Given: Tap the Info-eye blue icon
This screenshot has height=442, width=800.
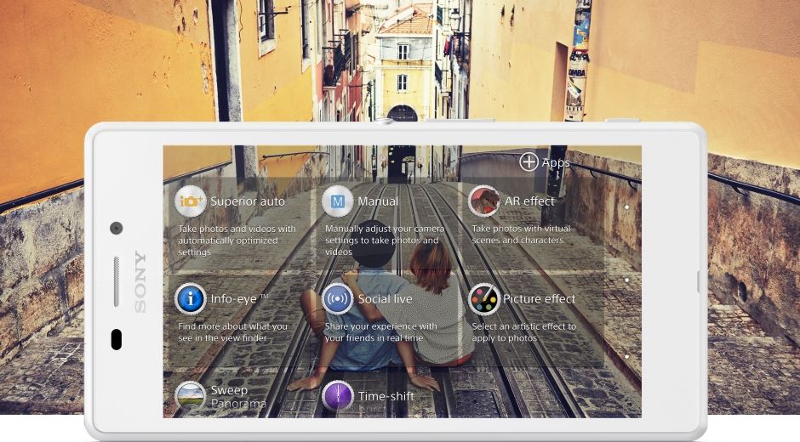Looking at the screenshot, I should coord(191,299).
